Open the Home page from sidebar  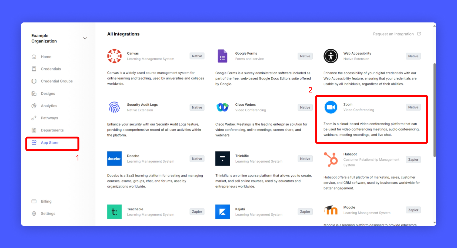pos(46,57)
